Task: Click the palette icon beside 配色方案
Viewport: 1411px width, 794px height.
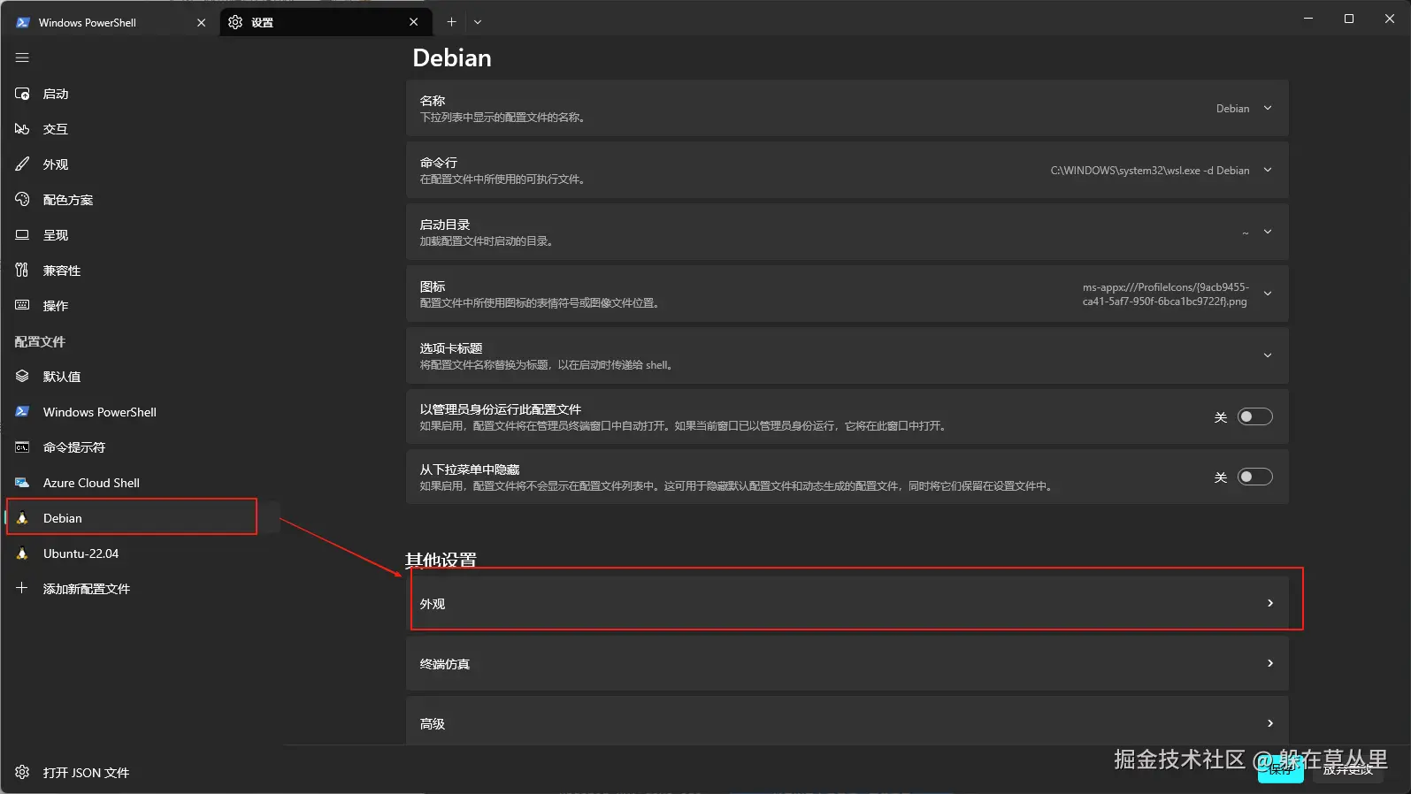Action: click(22, 200)
